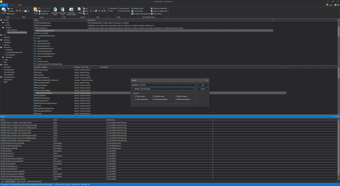Expand the RSOP namespace node

click(x=1, y=65)
